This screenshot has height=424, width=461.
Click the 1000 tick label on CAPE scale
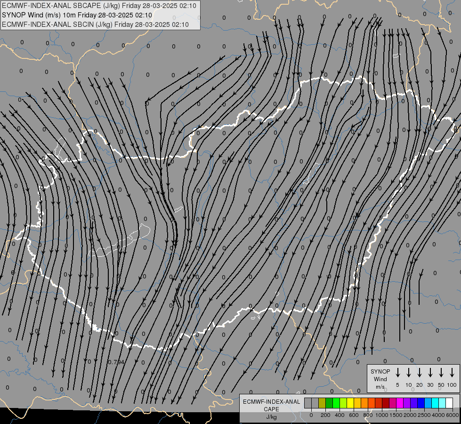[x=382, y=415]
